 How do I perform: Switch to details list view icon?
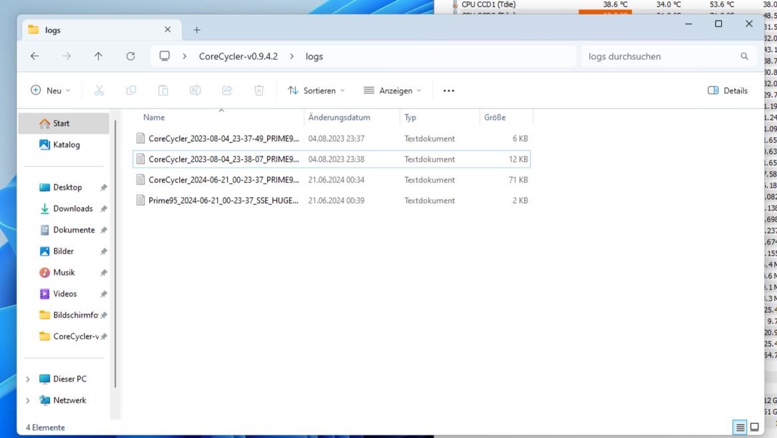pos(740,427)
